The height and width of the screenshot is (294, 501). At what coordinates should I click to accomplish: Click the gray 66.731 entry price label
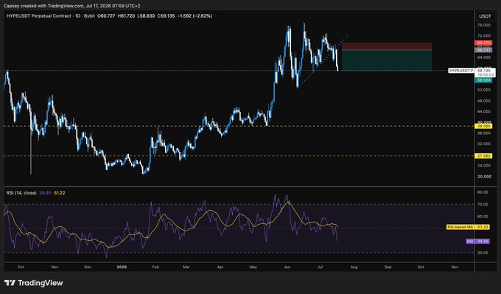point(483,50)
